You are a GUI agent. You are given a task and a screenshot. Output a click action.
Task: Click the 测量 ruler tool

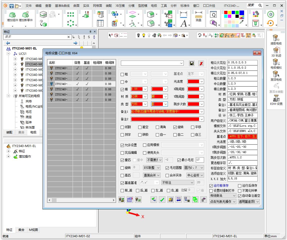click(198, 17)
